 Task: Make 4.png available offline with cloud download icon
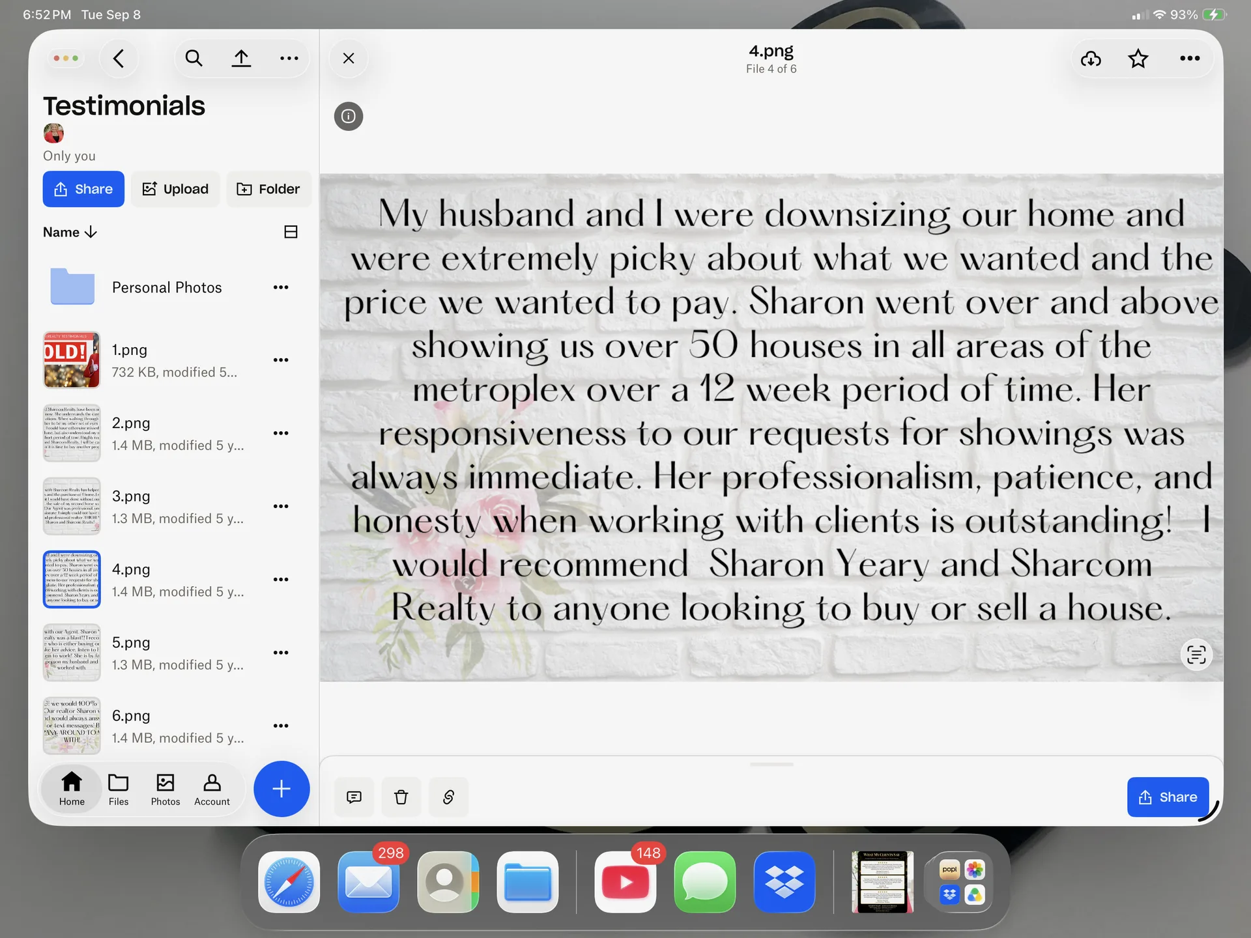click(x=1091, y=59)
